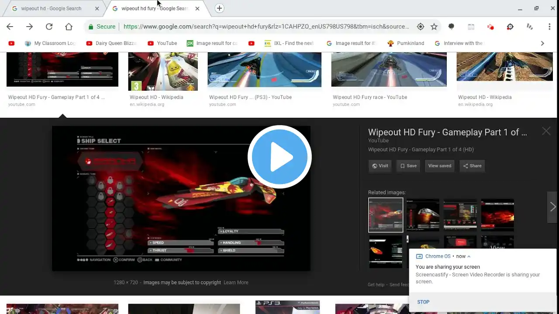Open the Dairy Queen Blizzard bookmark

[111, 43]
